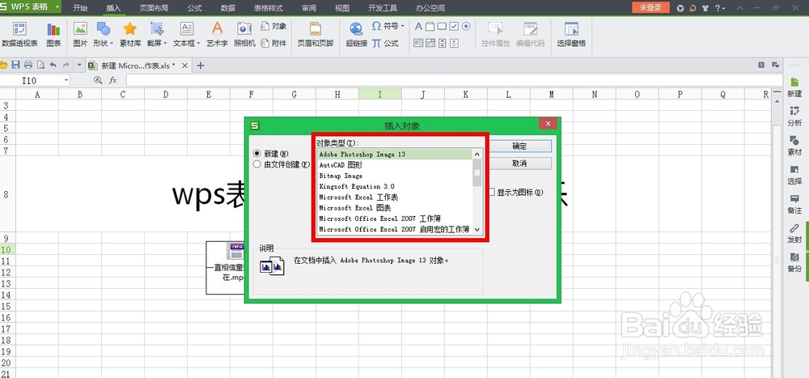
Task: Open the 数据透视表 pivot table tool
Action: (x=19, y=35)
